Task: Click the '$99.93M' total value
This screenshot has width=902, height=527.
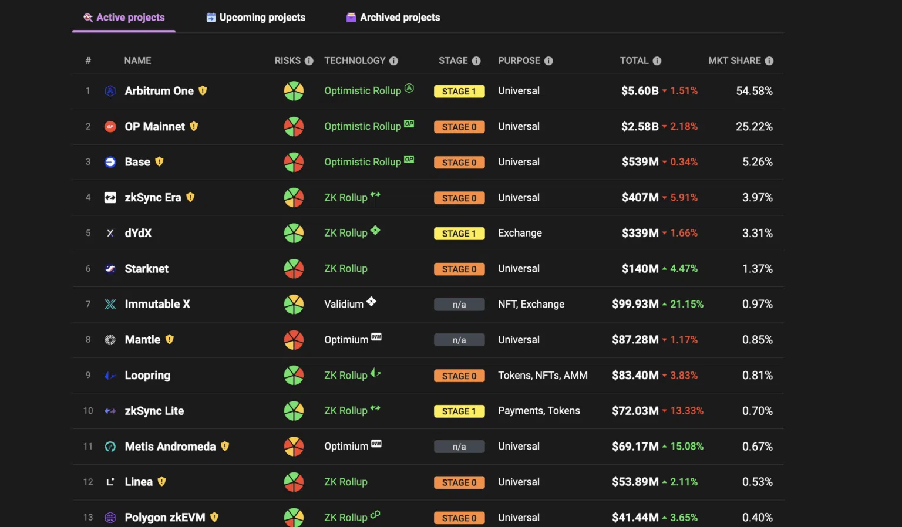Action: (x=635, y=304)
